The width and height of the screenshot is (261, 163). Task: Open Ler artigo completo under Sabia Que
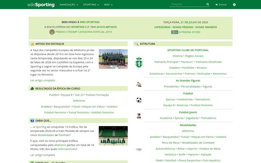point(43,155)
